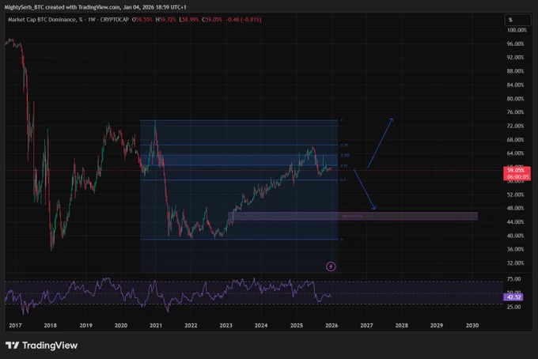Click the 2027 time axis label
The height and width of the screenshot is (359, 538).
click(x=366, y=326)
